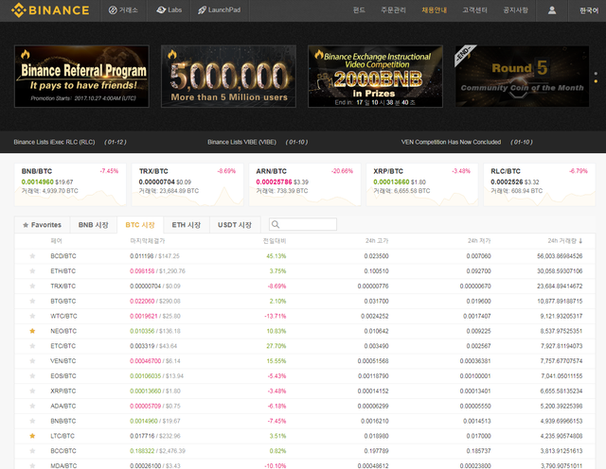Image resolution: width=606 pixels, height=469 pixels.
Task: Open the NEO/BTC pair row
Action: [x=305, y=331]
